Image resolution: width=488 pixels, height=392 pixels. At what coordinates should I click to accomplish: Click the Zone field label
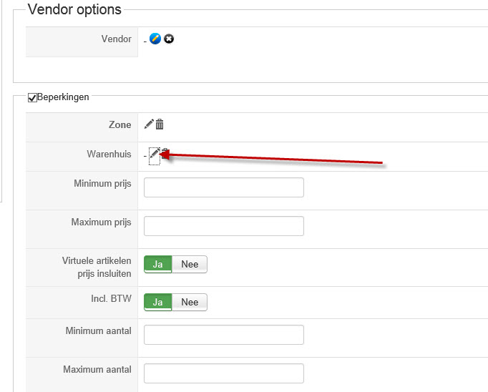(x=119, y=125)
